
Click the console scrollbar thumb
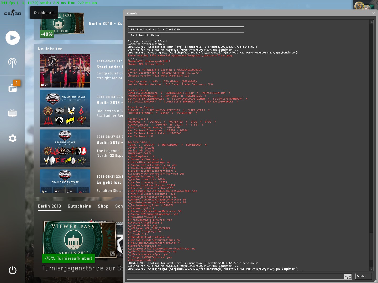(x=371, y=246)
